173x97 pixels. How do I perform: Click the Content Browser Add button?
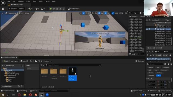pos(6,61)
